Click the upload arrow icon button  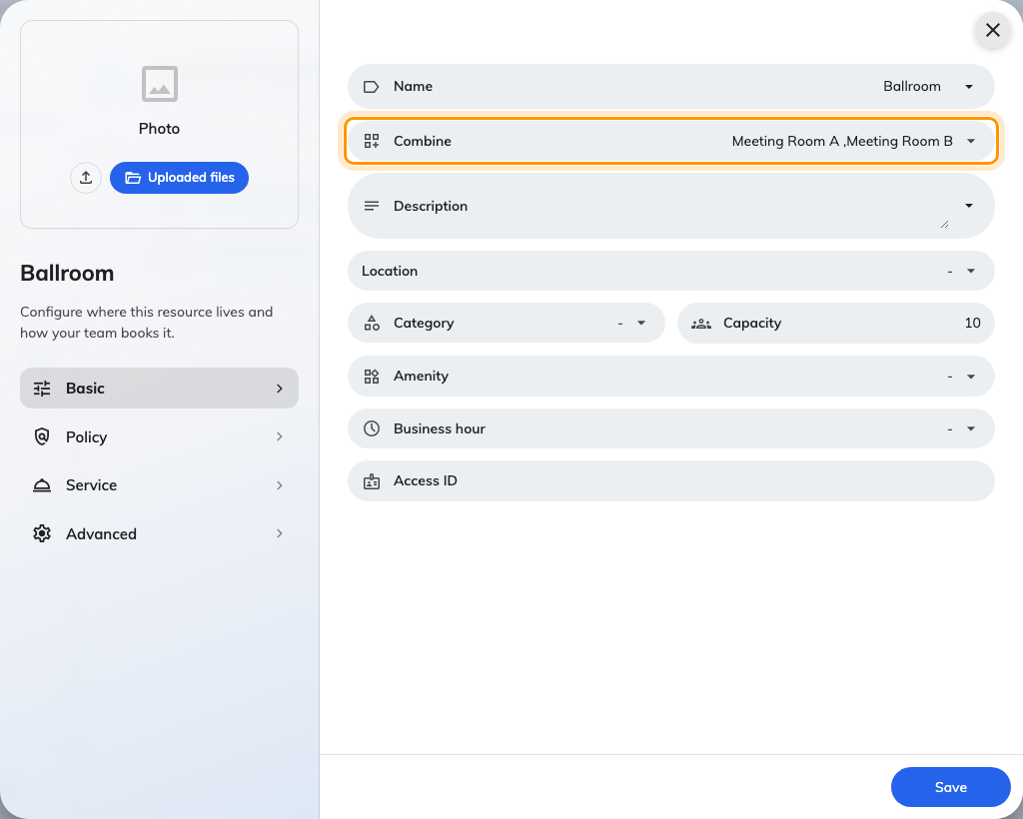[86, 178]
